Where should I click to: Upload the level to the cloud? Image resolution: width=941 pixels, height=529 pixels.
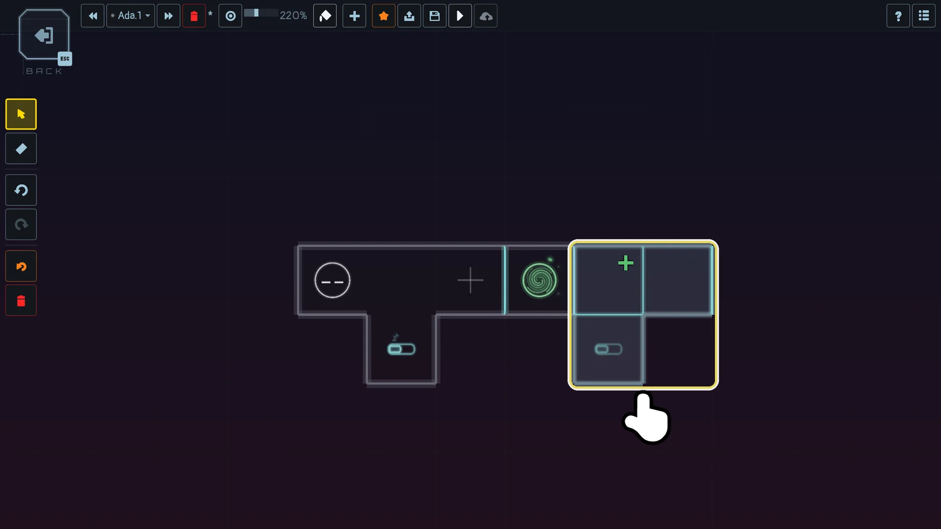pos(486,16)
